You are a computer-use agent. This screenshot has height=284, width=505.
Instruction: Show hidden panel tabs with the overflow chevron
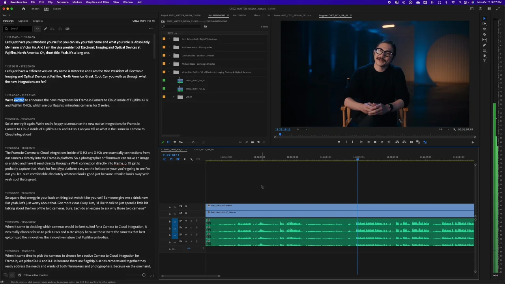coord(269,15)
